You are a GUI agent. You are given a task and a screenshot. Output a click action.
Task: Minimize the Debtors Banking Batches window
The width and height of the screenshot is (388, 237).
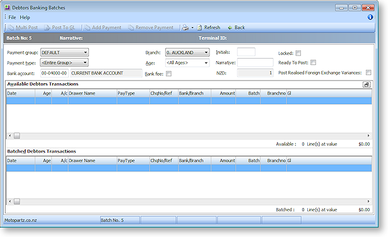[341, 8]
